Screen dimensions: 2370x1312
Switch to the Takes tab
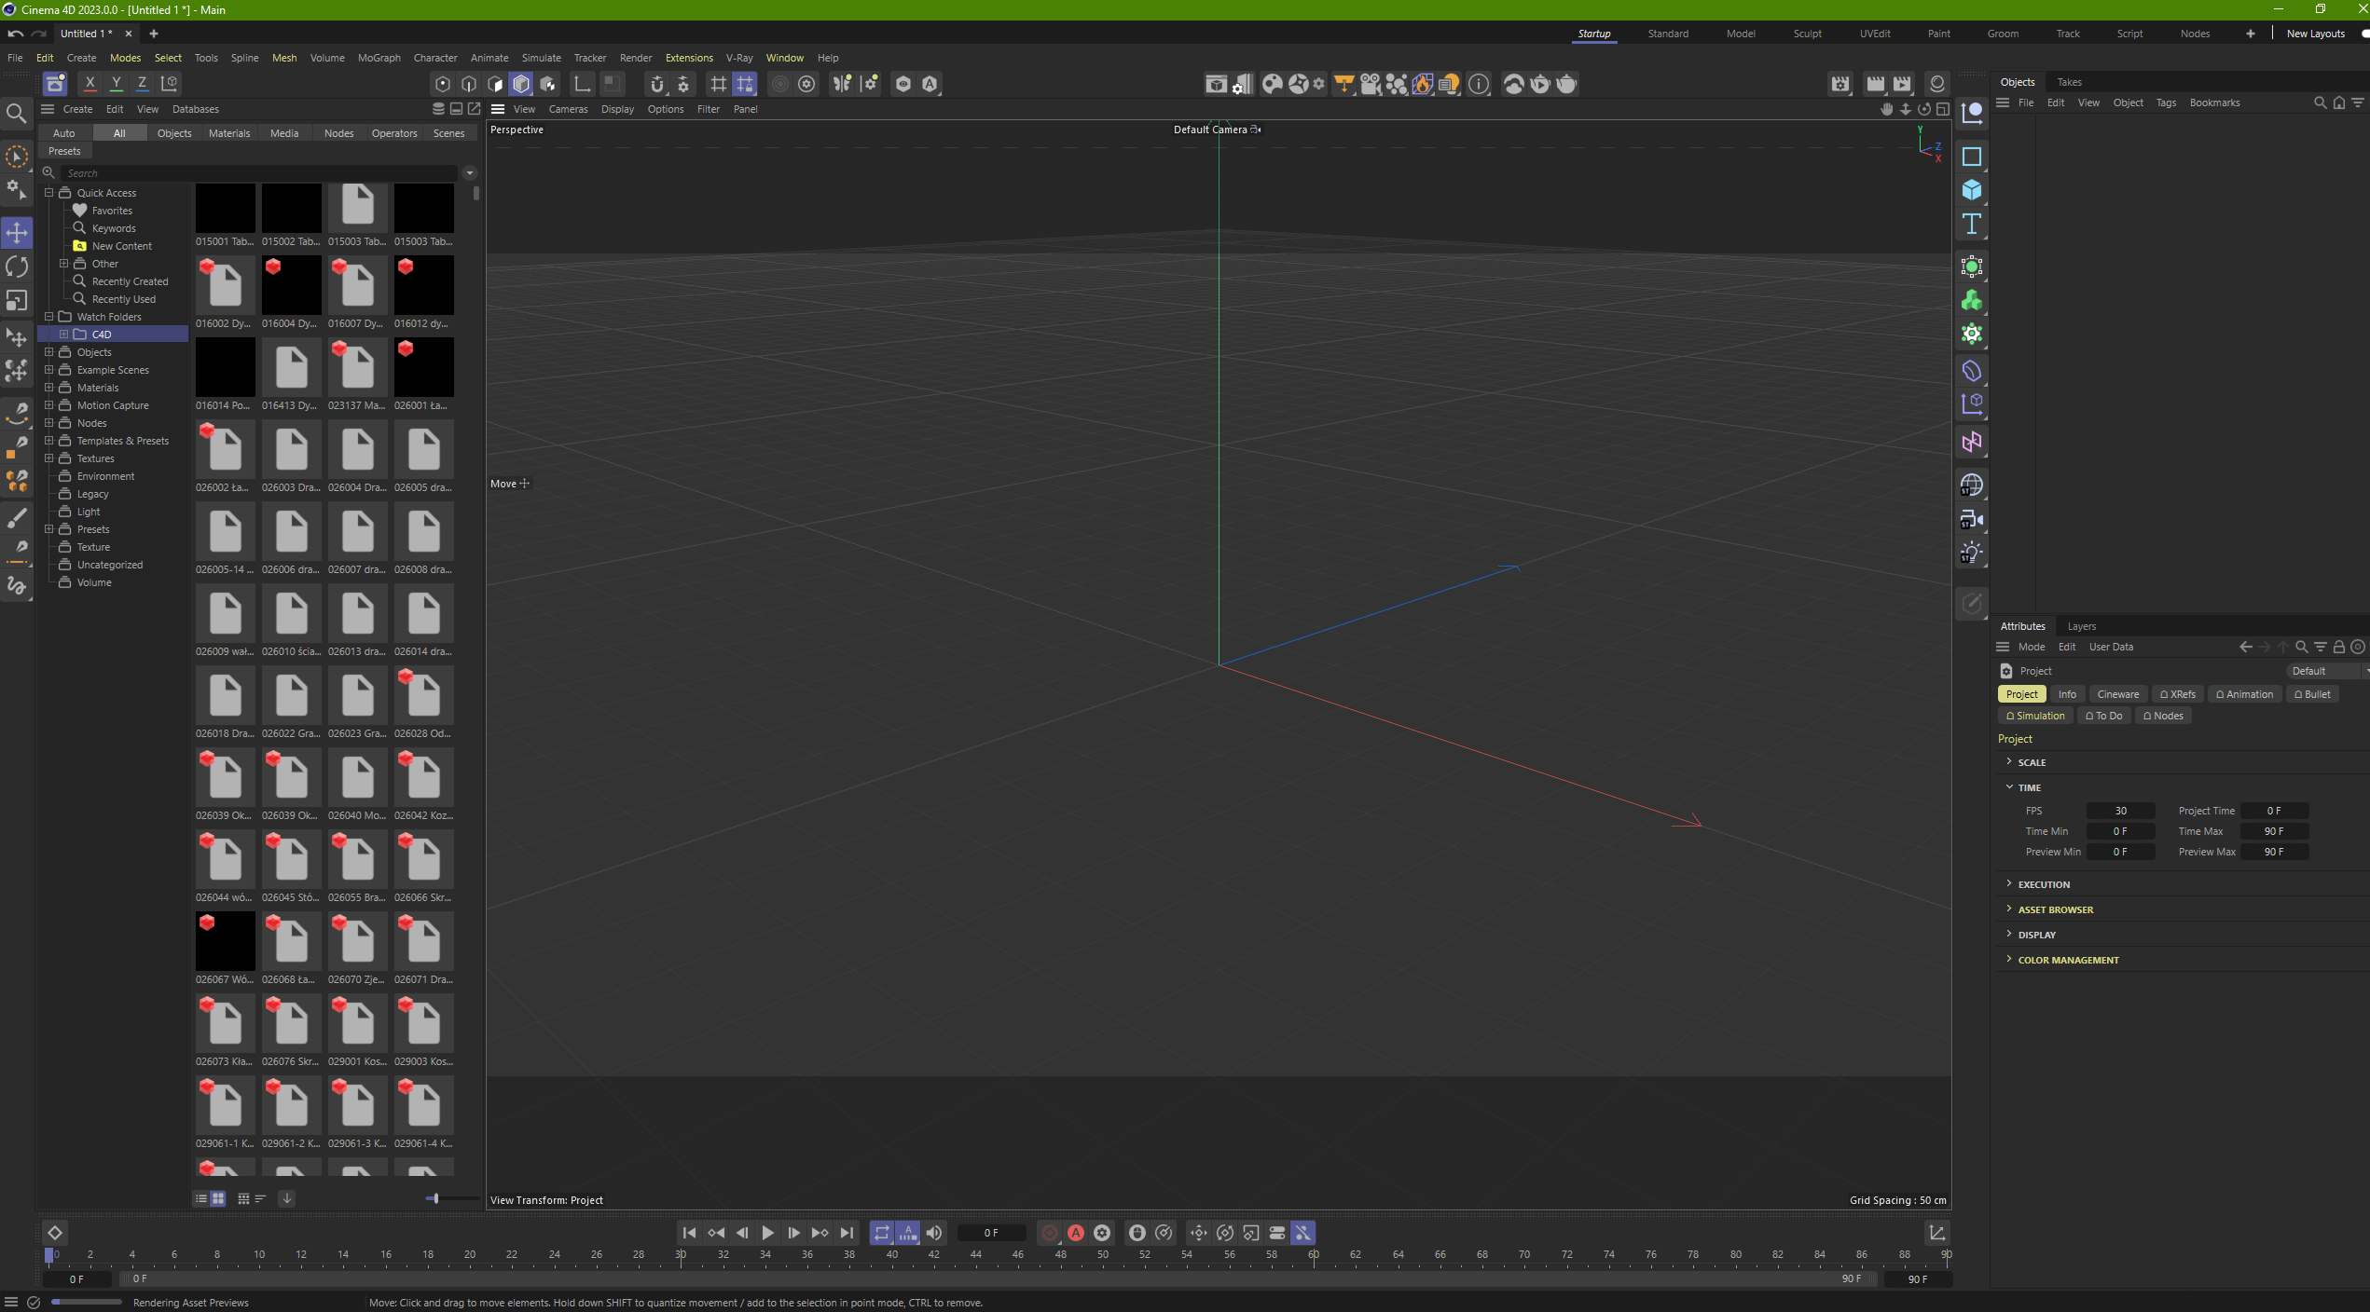pos(2069,82)
